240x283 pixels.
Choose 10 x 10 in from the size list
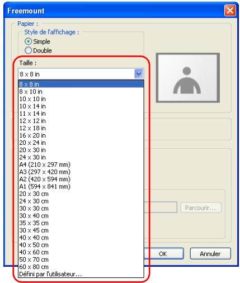point(81,99)
